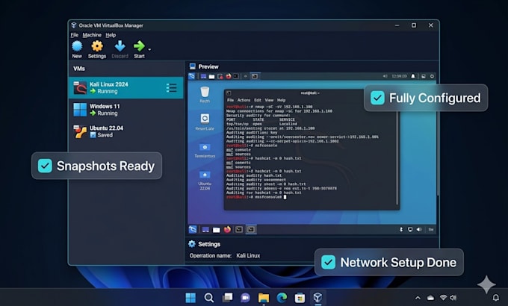Viewport: 508px width, 306px height.
Task: Open Kali menu in preview bottom panel
Action: click(x=193, y=229)
